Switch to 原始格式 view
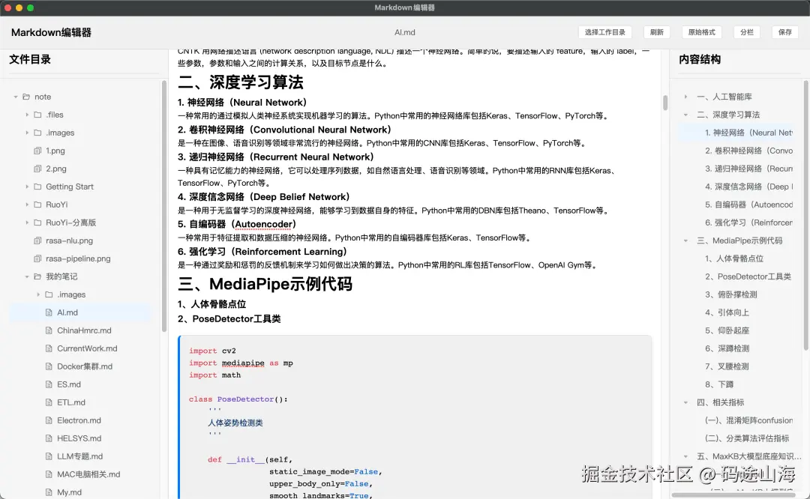 701,32
